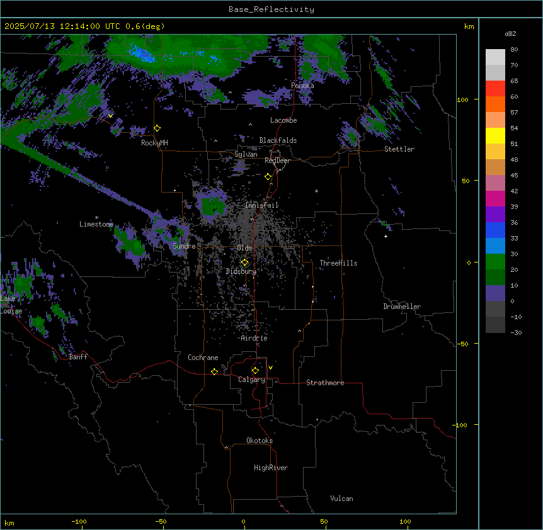Viewport: 543px width, 530px height.
Task: Click the yellow marker south of RedDeer
Action: point(268,177)
